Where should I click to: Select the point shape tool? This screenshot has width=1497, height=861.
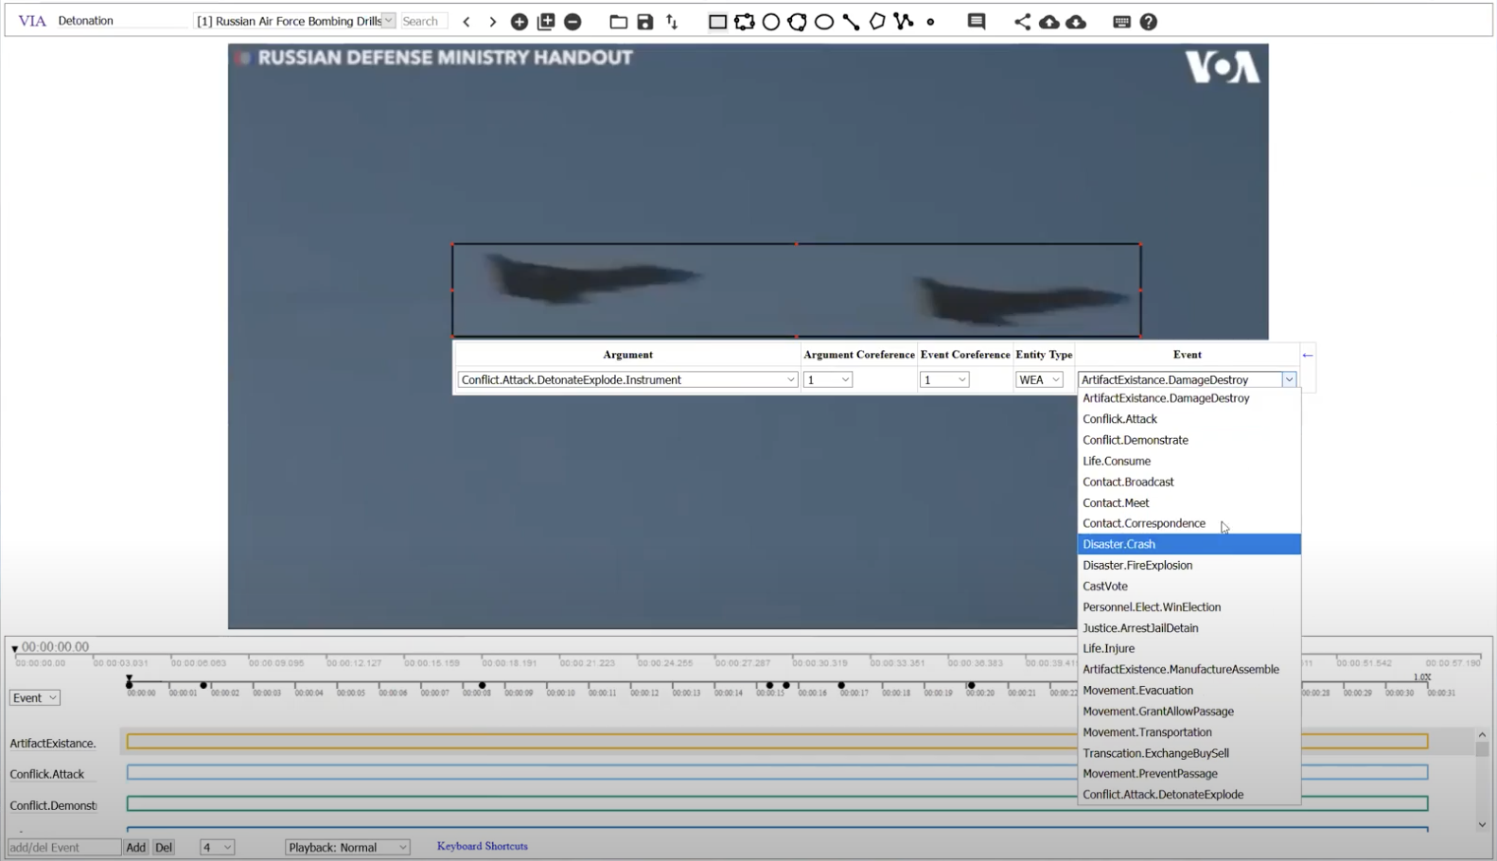(931, 22)
